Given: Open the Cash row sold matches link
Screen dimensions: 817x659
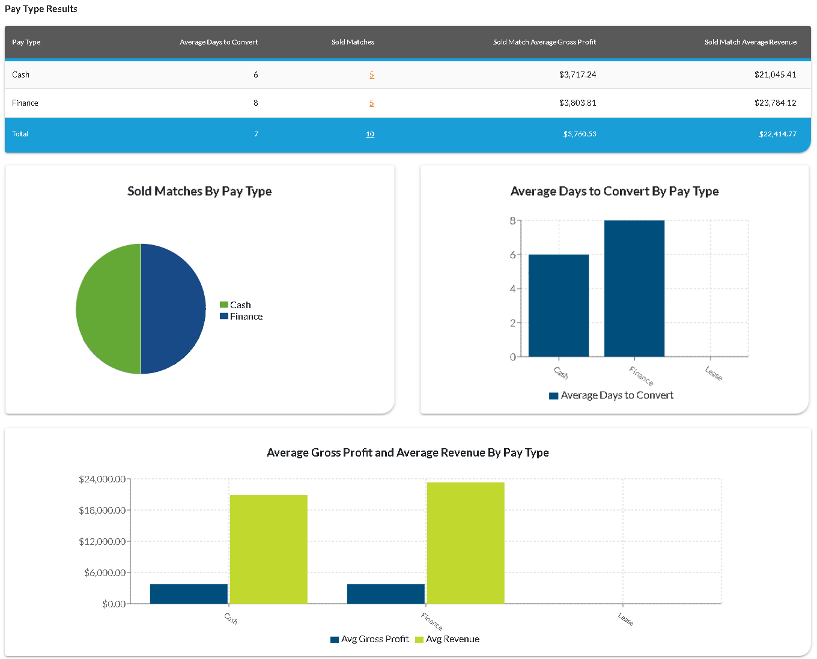Looking at the screenshot, I should 371,75.
